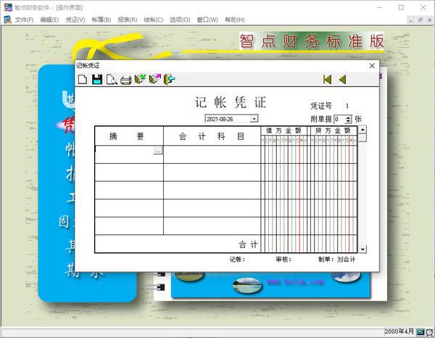Image resolution: width=435 pixels, height=338 pixels.
Task: Open the 报表(R) menu
Action: pos(128,20)
